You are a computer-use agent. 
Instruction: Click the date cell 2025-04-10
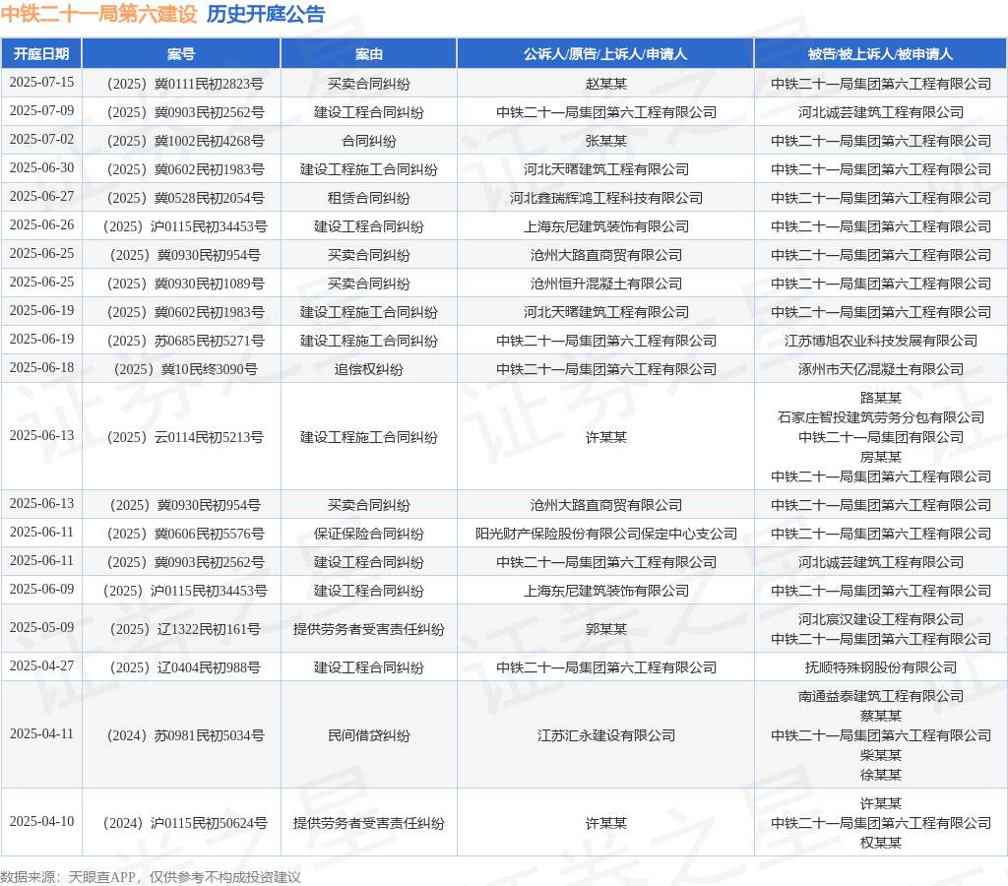coord(41,822)
